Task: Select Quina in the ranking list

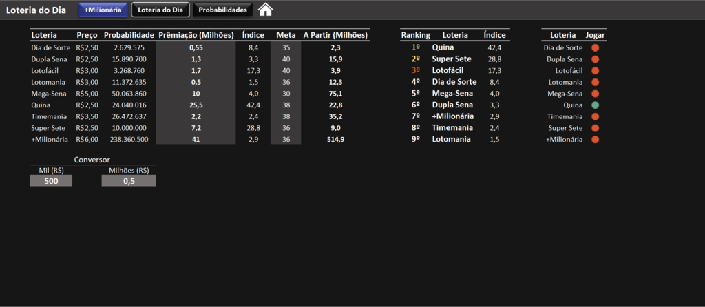Action: tap(443, 47)
